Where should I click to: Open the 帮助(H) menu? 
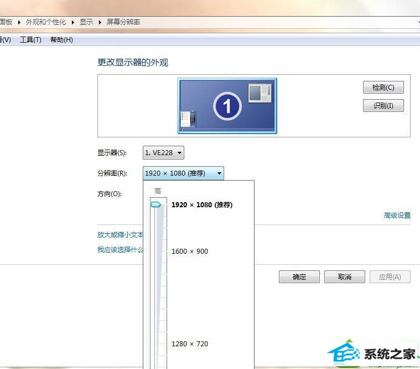tap(61, 40)
